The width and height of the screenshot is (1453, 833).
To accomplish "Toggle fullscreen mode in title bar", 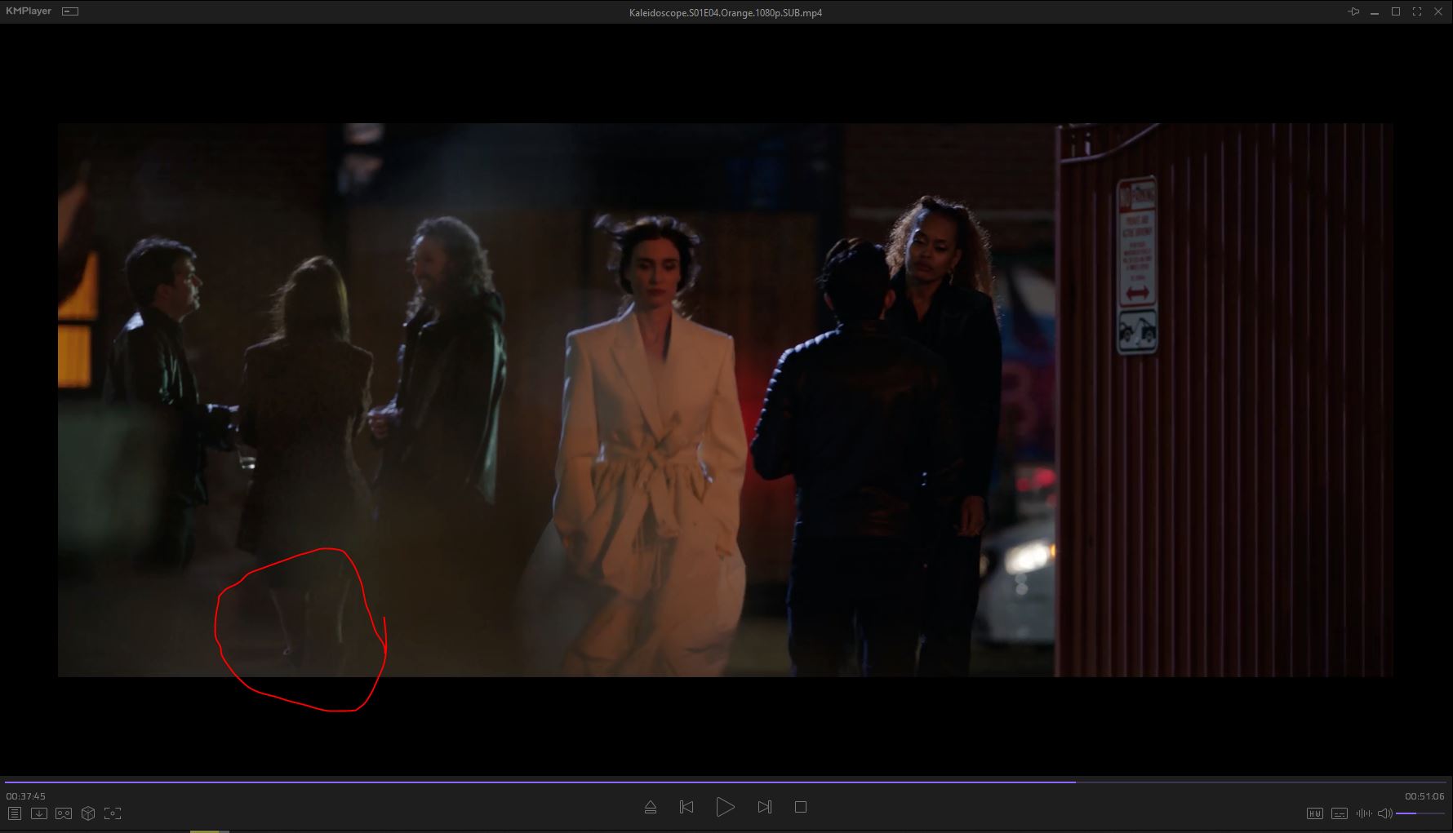I will click(1417, 11).
